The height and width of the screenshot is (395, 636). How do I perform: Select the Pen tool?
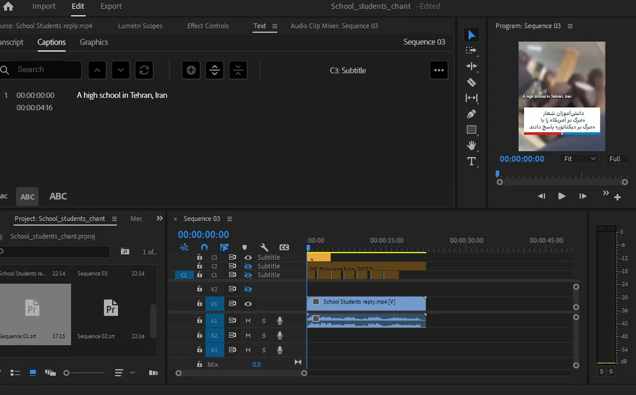coord(472,114)
